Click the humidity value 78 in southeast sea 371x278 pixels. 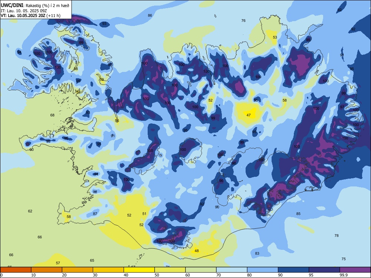(336, 235)
